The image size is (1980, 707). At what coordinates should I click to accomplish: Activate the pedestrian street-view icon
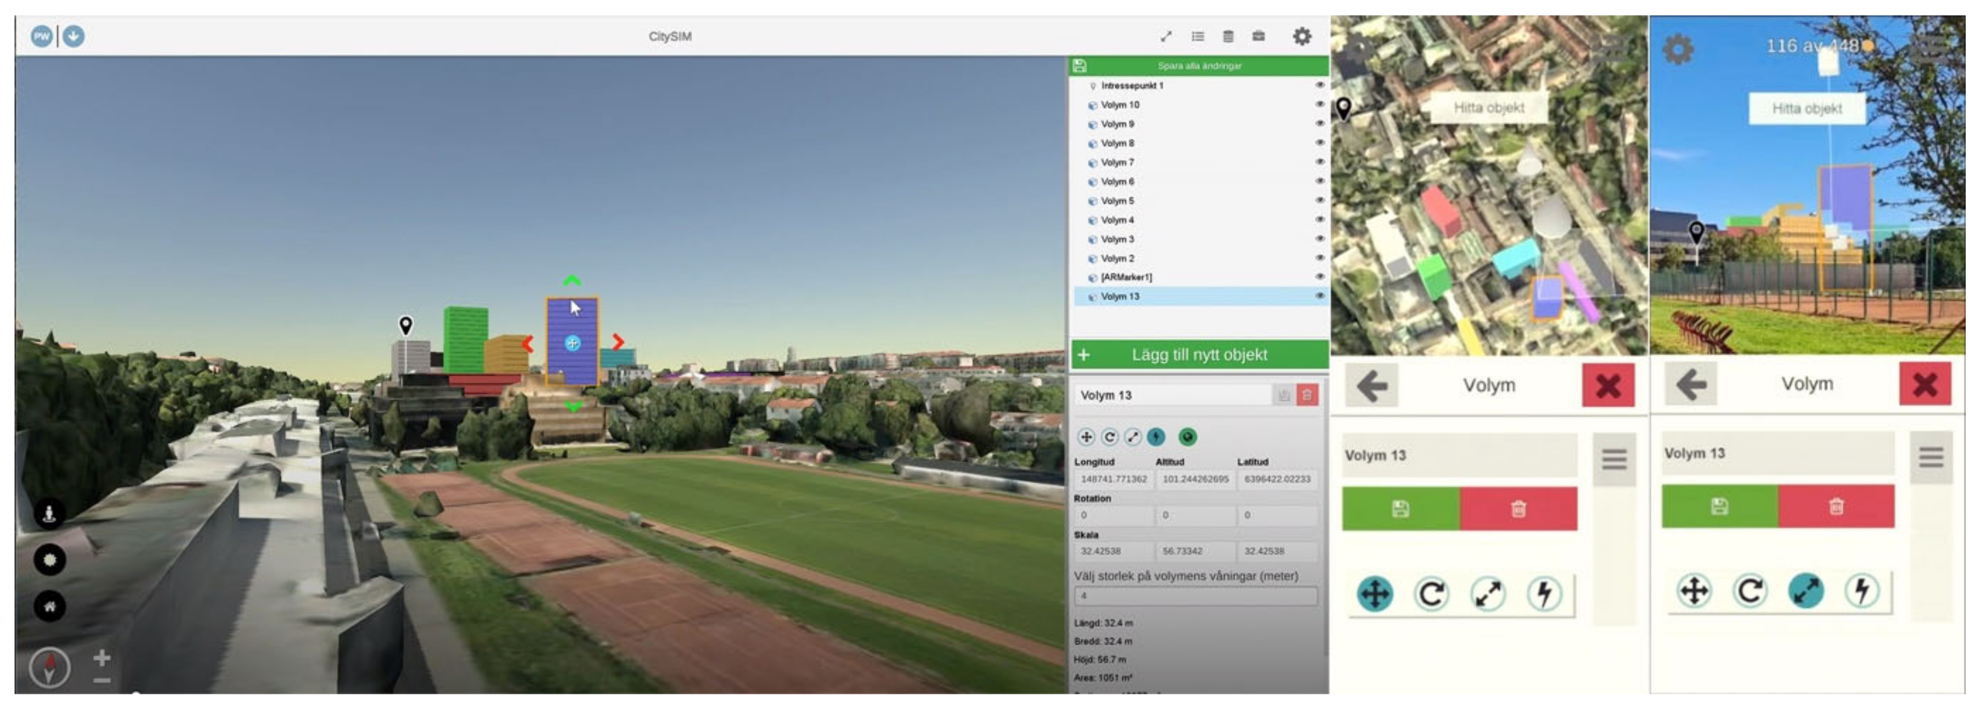(x=50, y=514)
